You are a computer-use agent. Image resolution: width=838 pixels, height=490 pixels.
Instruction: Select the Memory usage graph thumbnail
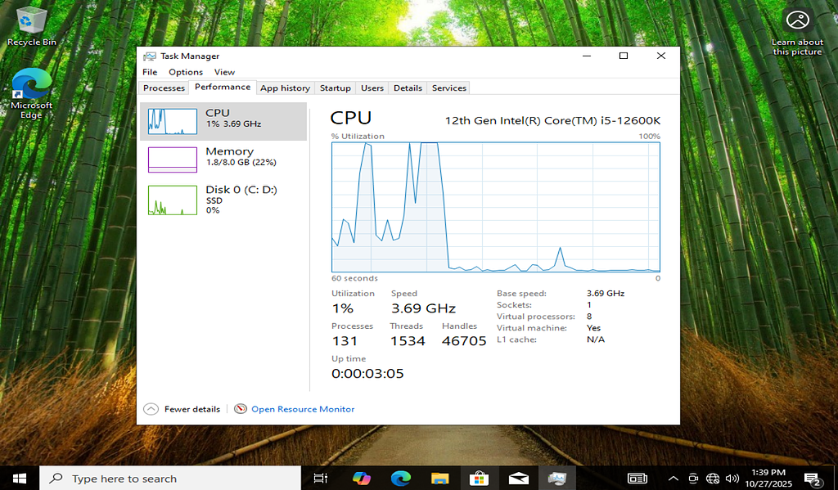coord(173,160)
